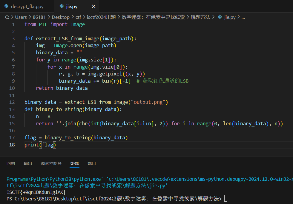Click the C: breadcrumb segment
Image resolution: width=293 pixels, height=204 pixels.
click(x=7, y=17)
